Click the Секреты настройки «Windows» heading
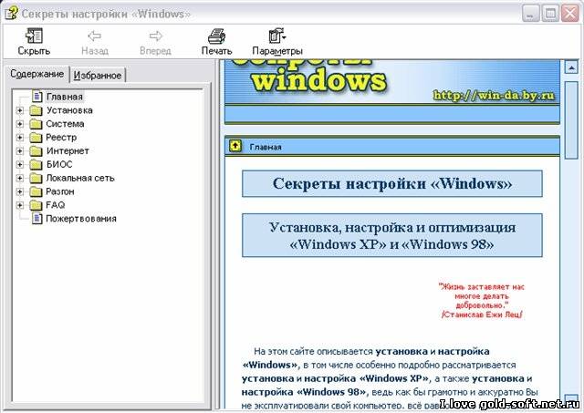This screenshot has width=584, height=413. [392, 183]
